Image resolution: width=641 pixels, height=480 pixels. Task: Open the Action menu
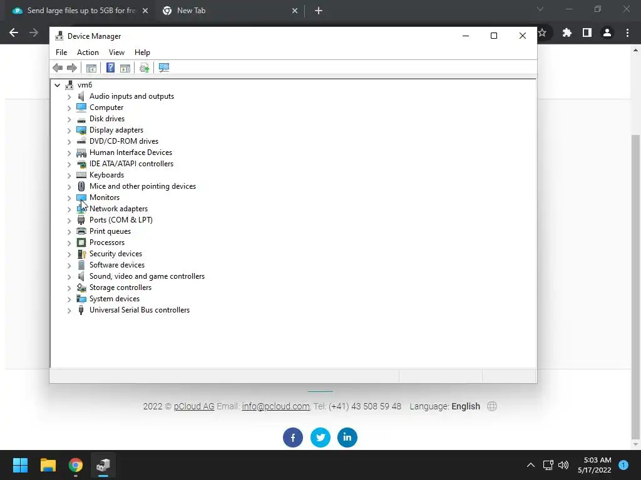coord(88,52)
